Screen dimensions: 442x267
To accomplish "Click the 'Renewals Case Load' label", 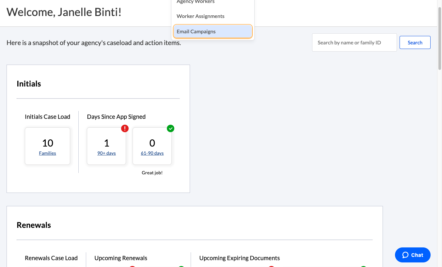I will (51, 258).
